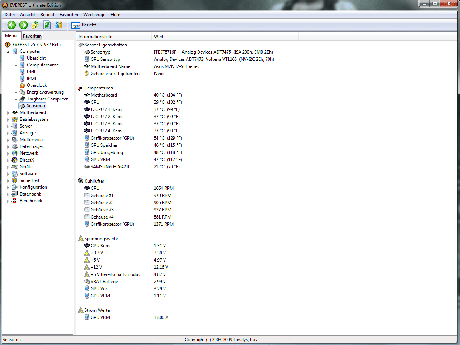Click the Sensor Eigenschaften section icon
The width and height of the screenshot is (460, 345).
[80, 45]
